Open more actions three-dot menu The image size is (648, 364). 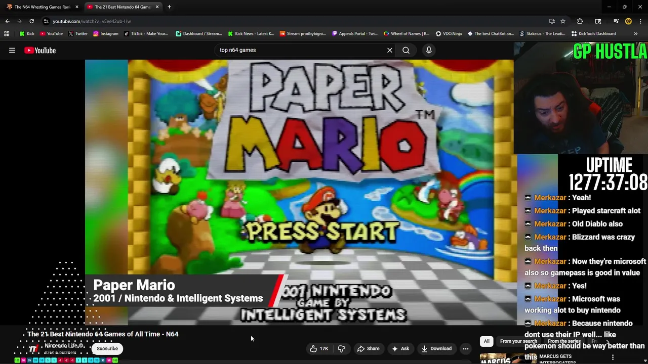point(466,348)
